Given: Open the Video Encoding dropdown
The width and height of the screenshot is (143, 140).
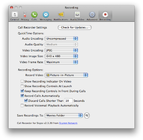Looking at the screenshot, I should tap(61, 50).
